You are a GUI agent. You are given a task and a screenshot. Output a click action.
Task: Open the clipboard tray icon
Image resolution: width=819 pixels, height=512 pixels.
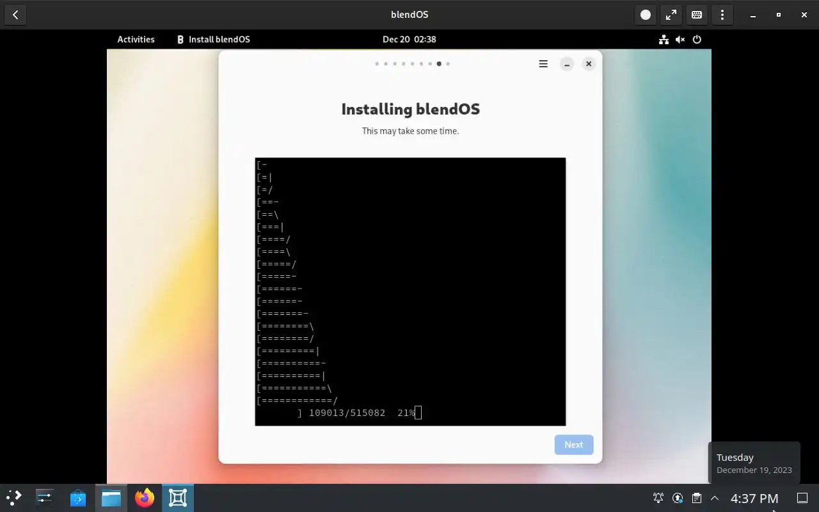click(697, 498)
